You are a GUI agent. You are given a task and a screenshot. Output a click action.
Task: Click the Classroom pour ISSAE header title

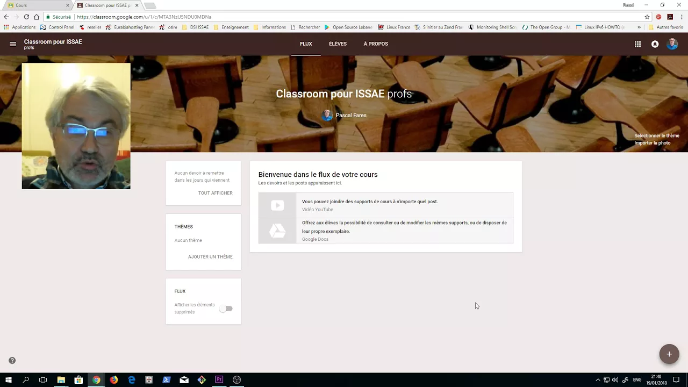click(53, 41)
